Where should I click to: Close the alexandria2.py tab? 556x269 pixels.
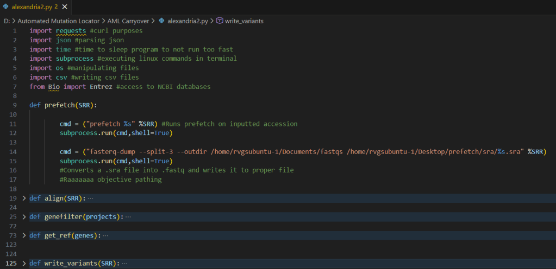65,7
